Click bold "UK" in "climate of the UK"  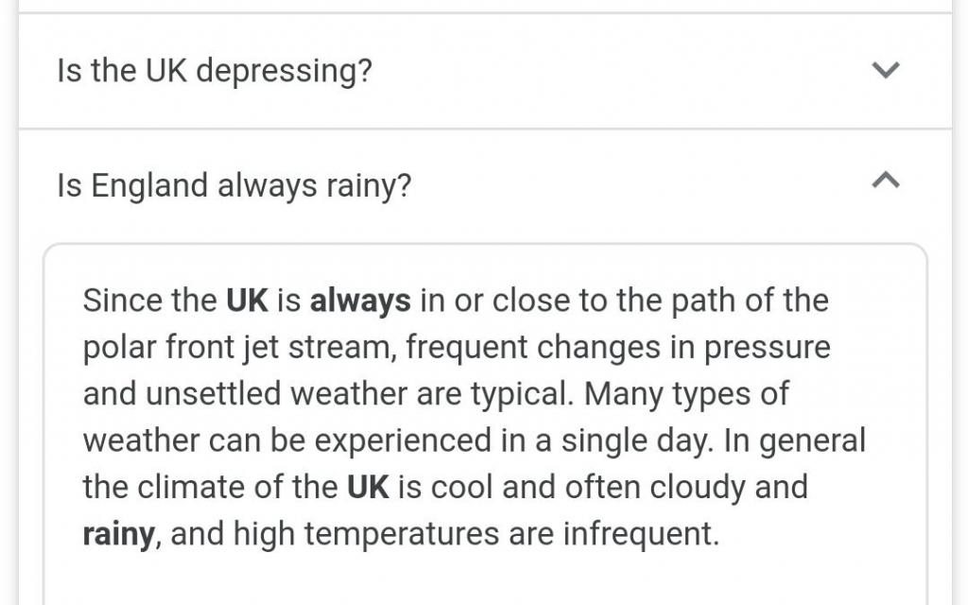369,488
